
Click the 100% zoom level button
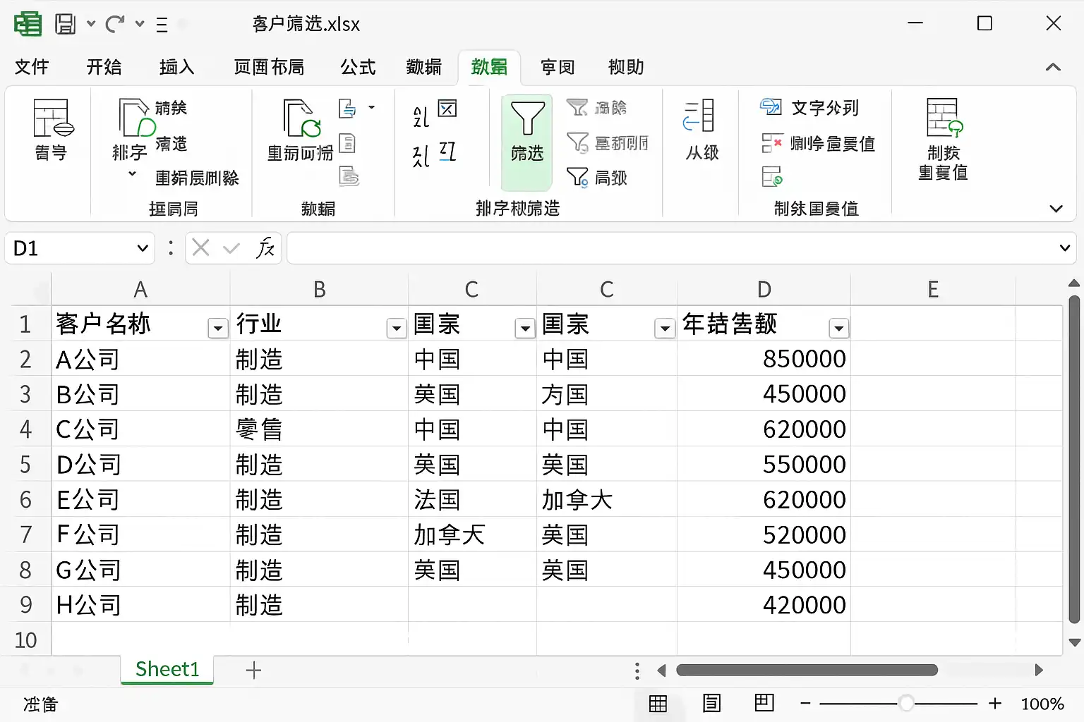click(x=1042, y=704)
